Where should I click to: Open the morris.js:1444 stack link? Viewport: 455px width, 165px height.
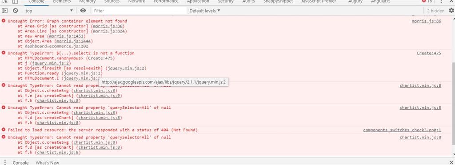pos(73,41)
